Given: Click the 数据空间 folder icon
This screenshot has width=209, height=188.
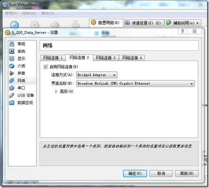Looking at the screenshot, I should (12, 103).
